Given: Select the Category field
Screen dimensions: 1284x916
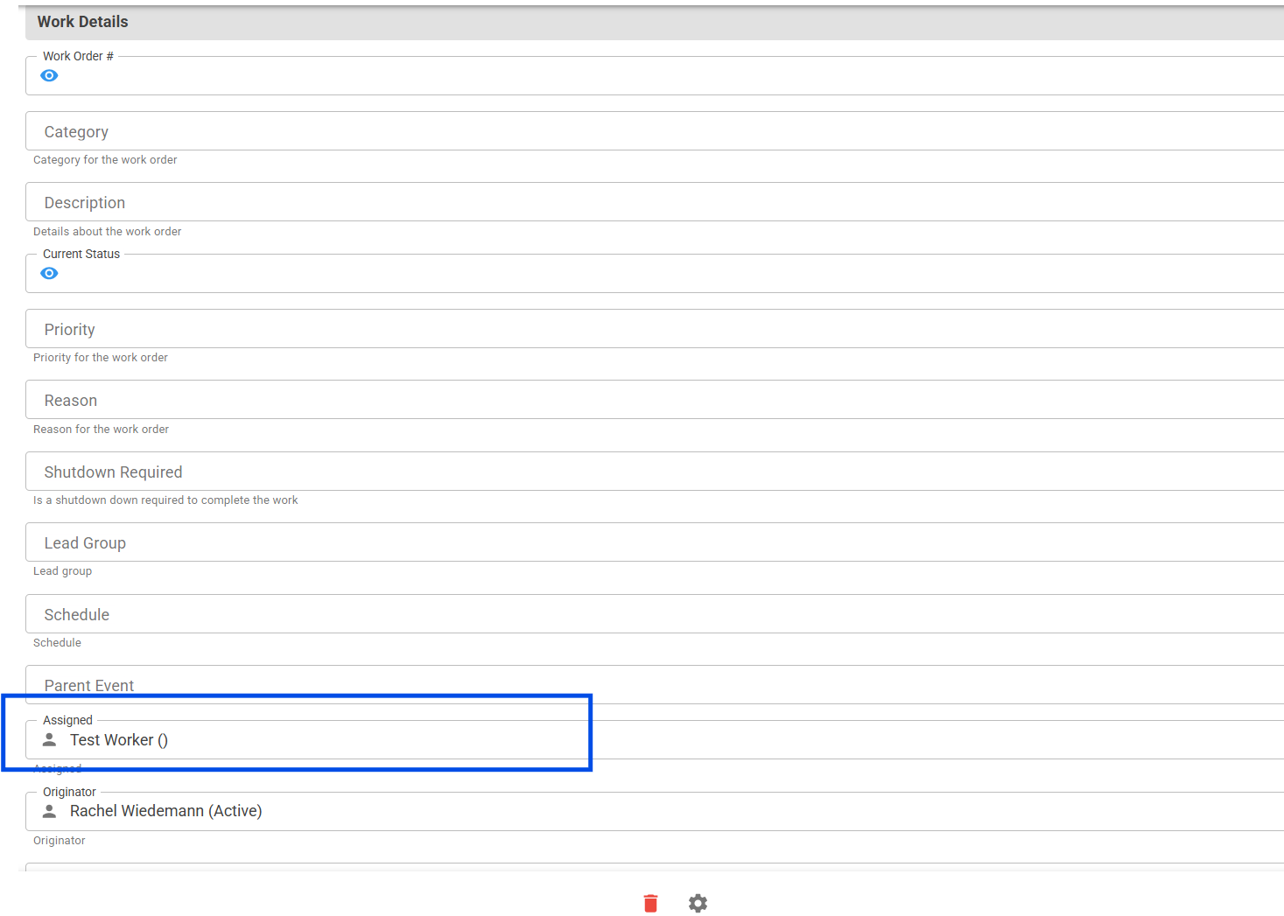Looking at the screenshot, I should (655, 131).
